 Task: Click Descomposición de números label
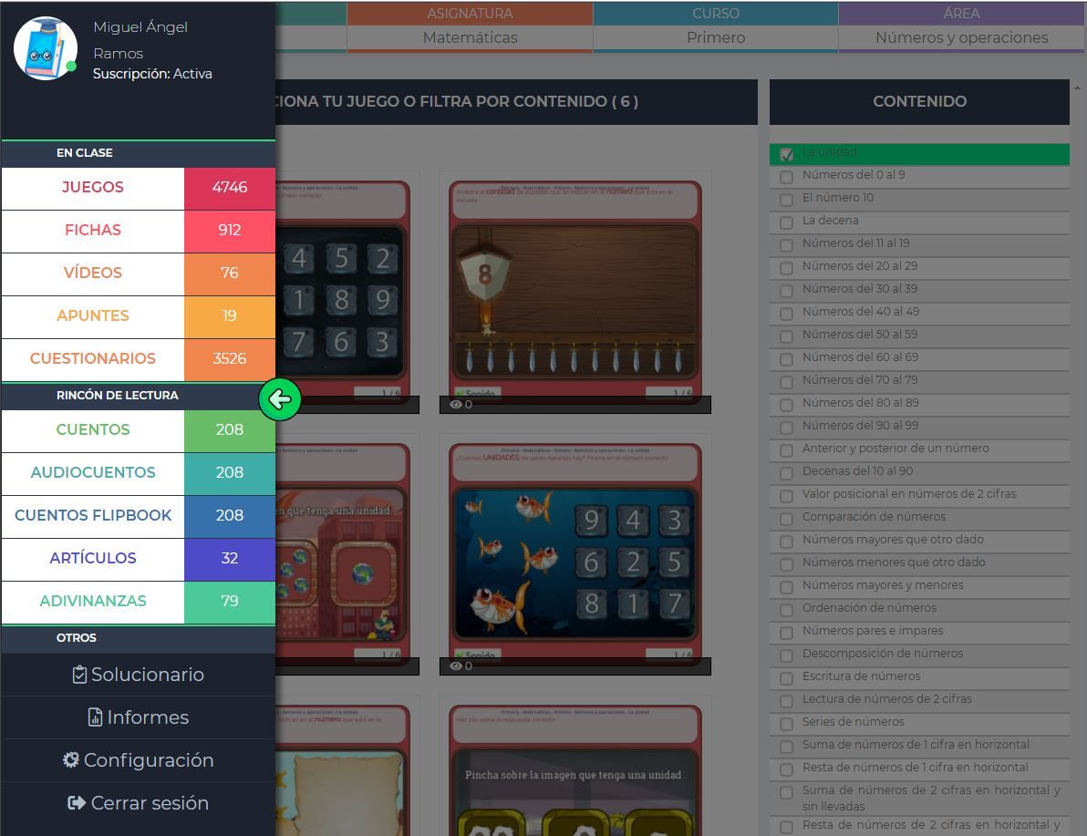pos(883,653)
